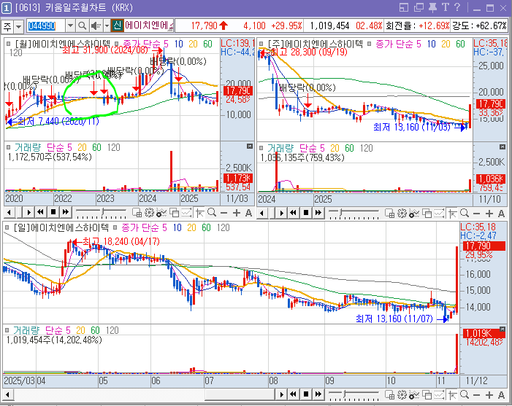Zoom out monthly chart with minus icon

223,213
